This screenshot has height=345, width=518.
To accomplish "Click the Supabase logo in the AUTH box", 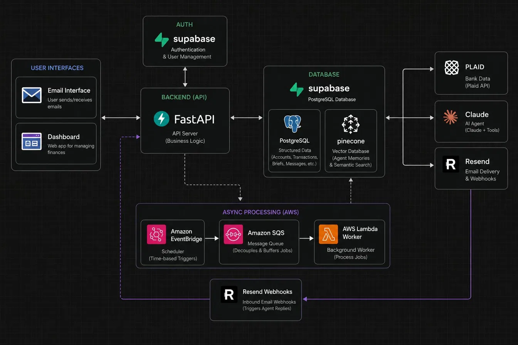I will pos(161,40).
